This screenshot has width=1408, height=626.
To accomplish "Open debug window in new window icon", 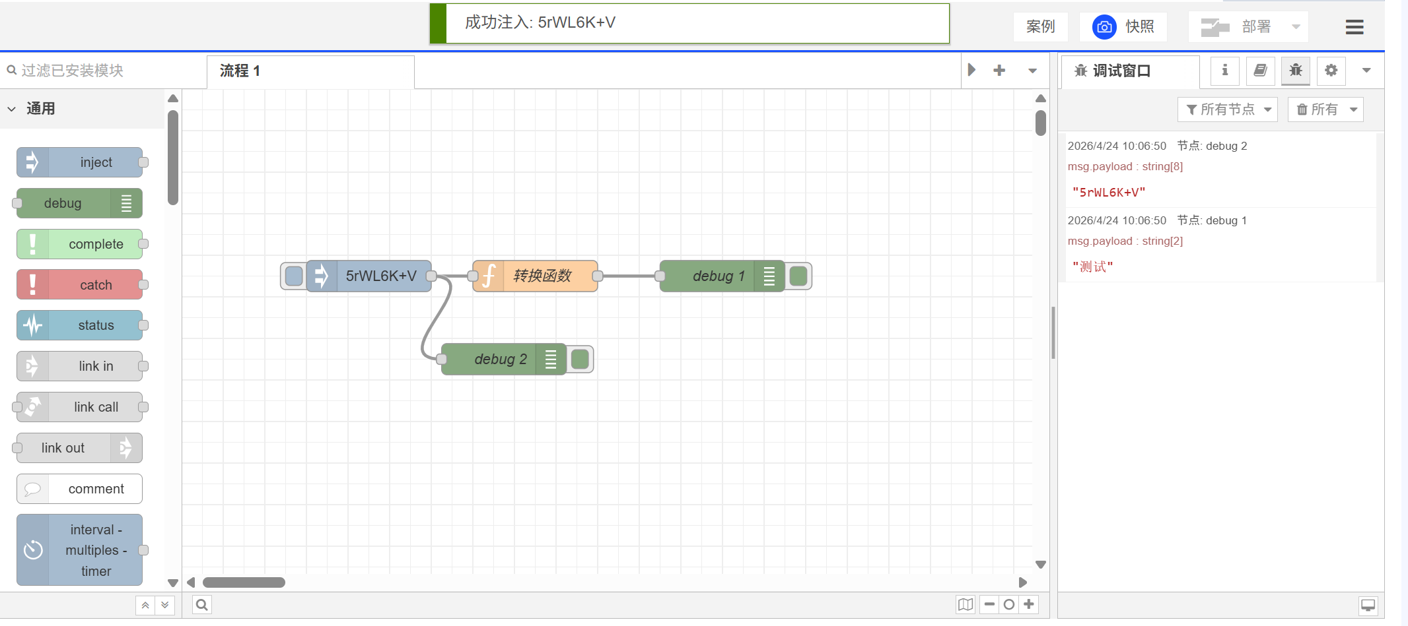I will [x=1368, y=606].
